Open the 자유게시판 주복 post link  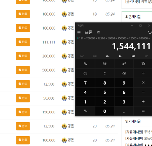pyautogui.click(x=139, y=132)
